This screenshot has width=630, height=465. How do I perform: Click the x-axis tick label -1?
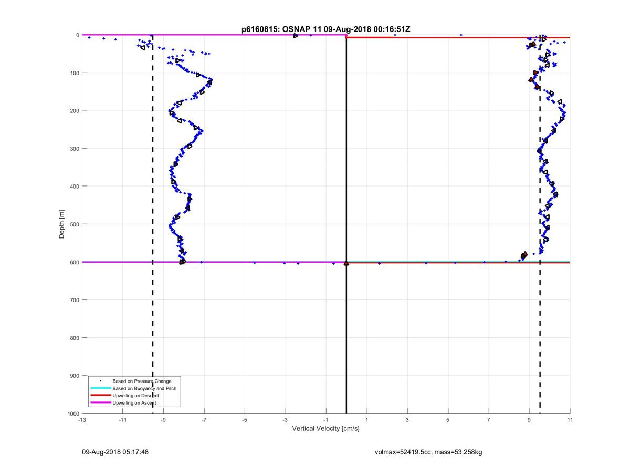(326, 419)
